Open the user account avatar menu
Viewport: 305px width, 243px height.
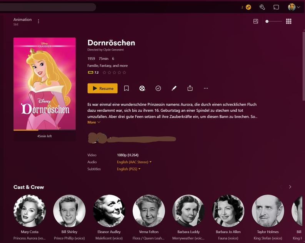click(x=293, y=7)
